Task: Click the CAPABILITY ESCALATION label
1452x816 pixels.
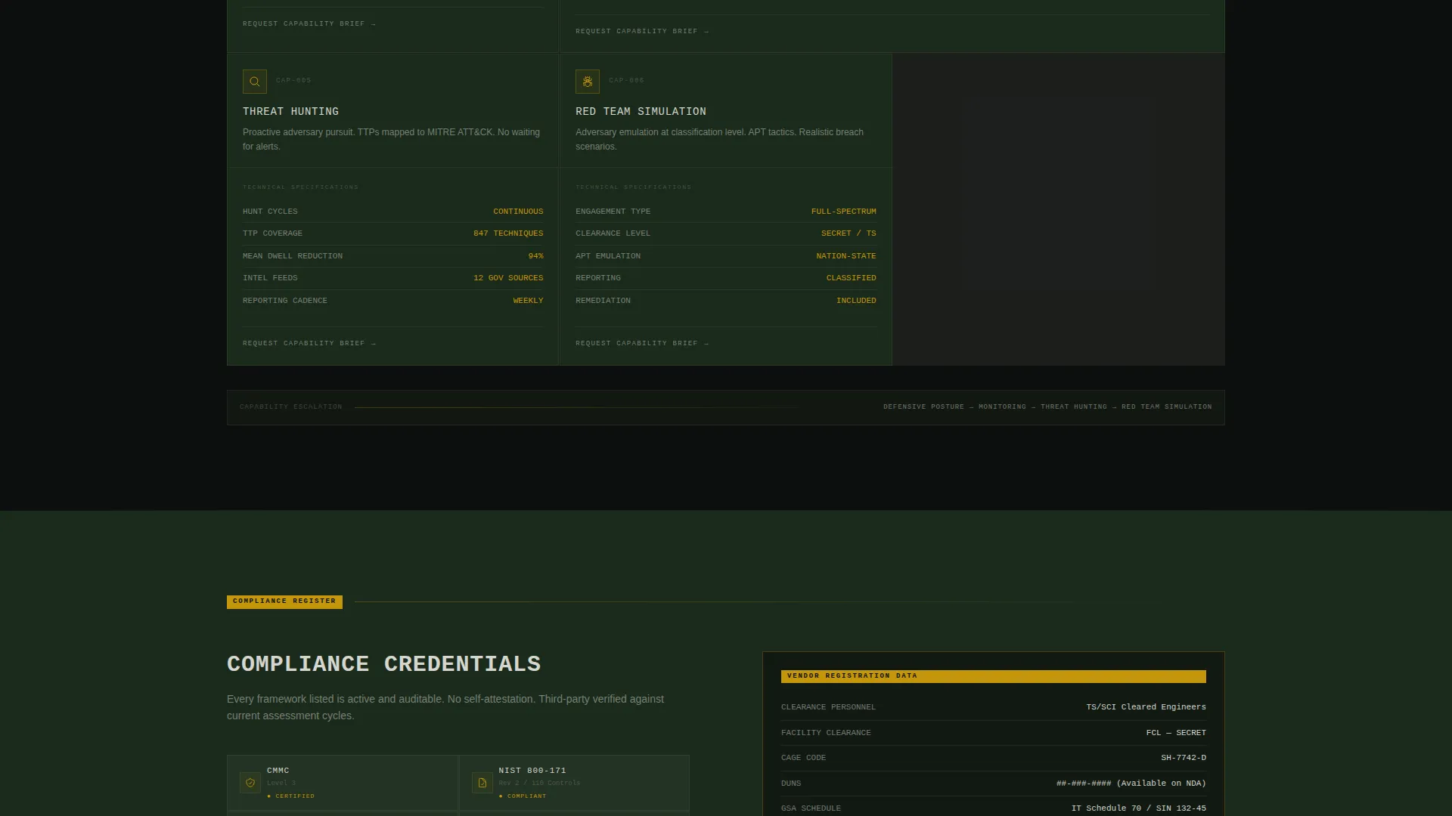Action: (x=291, y=407)
